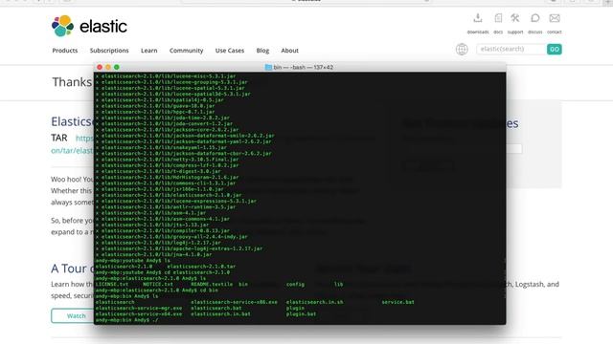The width and height of the screenshot is (613, 344).
Task: Click the 'Thanks' page heading
Action: [72, 82]
